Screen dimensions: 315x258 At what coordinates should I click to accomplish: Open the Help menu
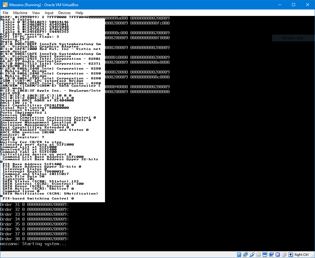[79, 13]
